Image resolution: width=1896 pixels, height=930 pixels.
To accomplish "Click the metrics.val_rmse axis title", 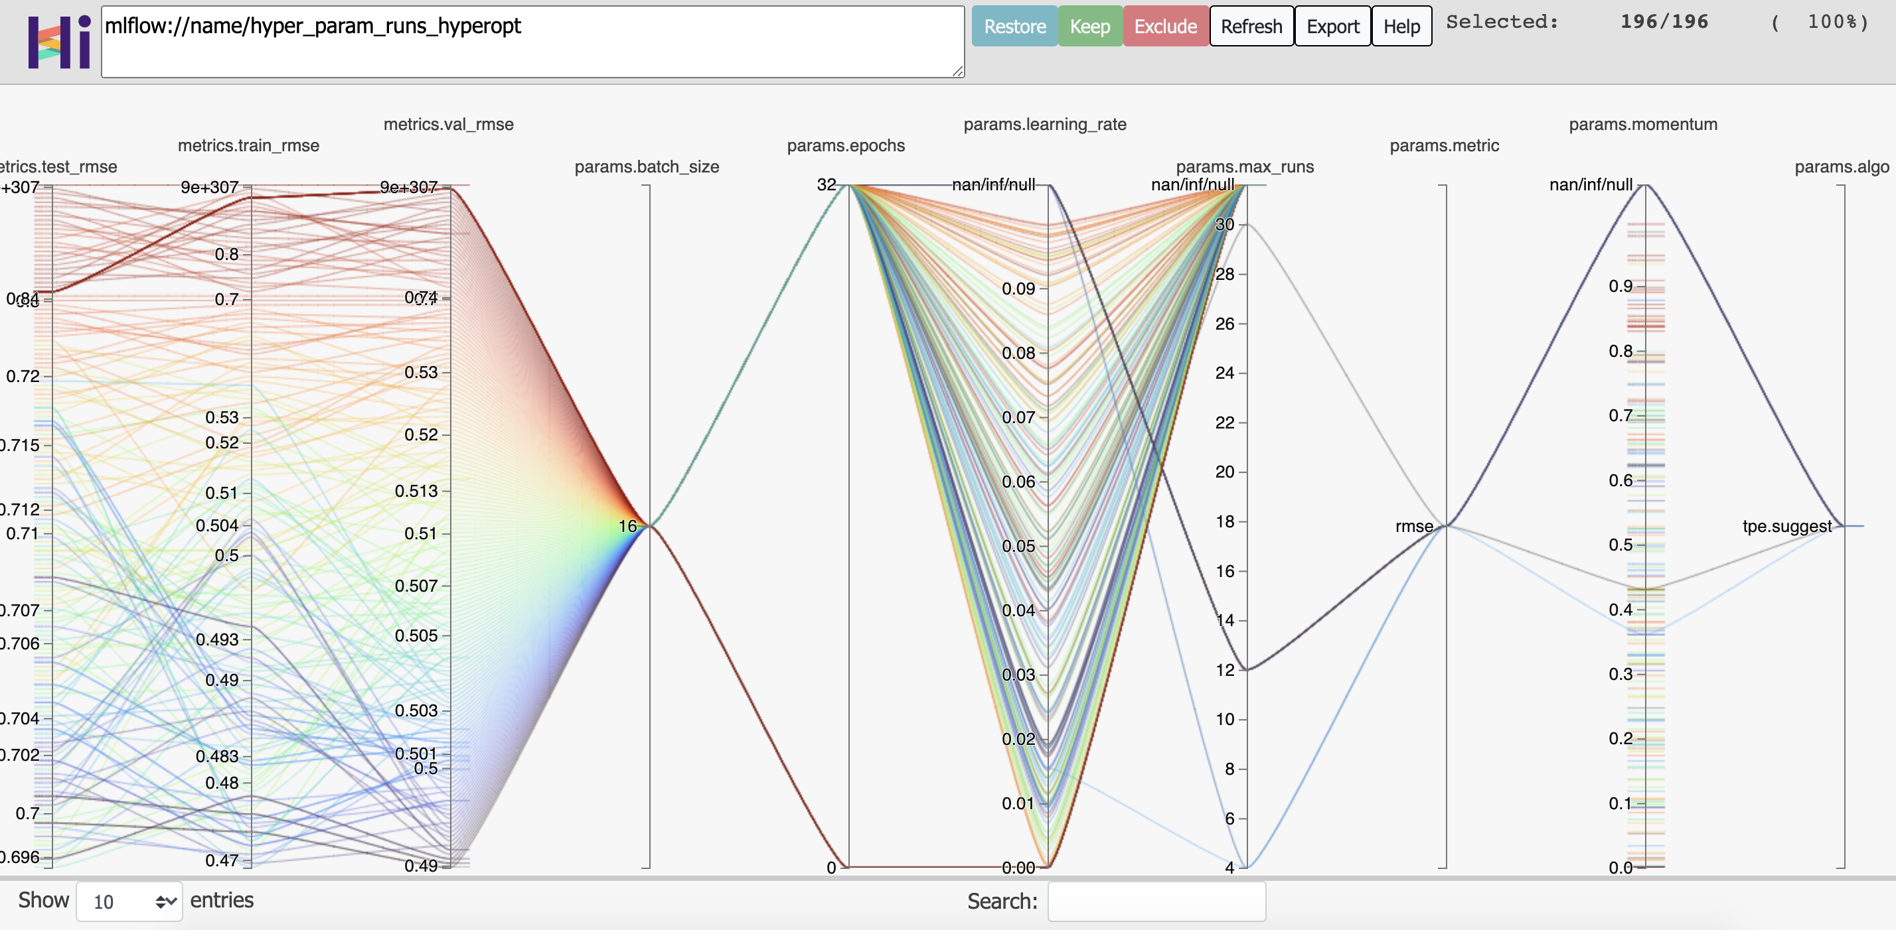I will [x=448, y=124].
